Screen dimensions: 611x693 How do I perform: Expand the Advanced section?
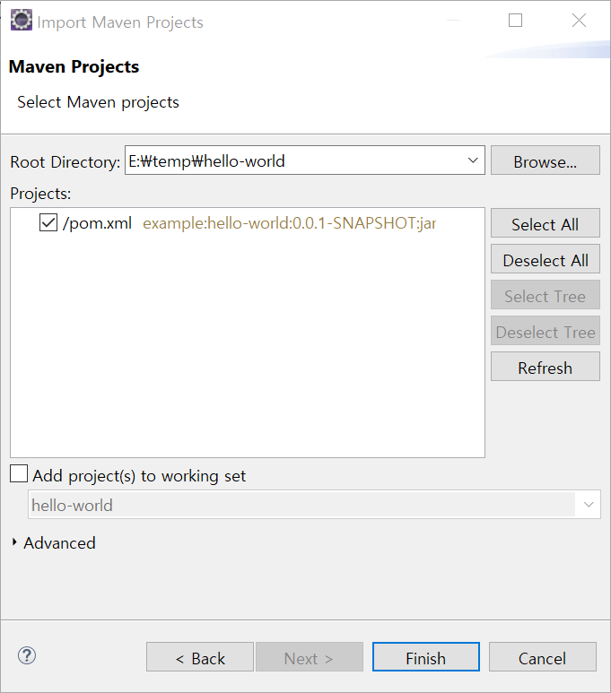pos(14,541)
